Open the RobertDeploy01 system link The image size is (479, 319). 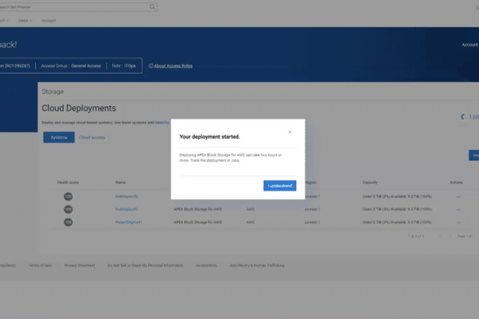coord(129,222)
